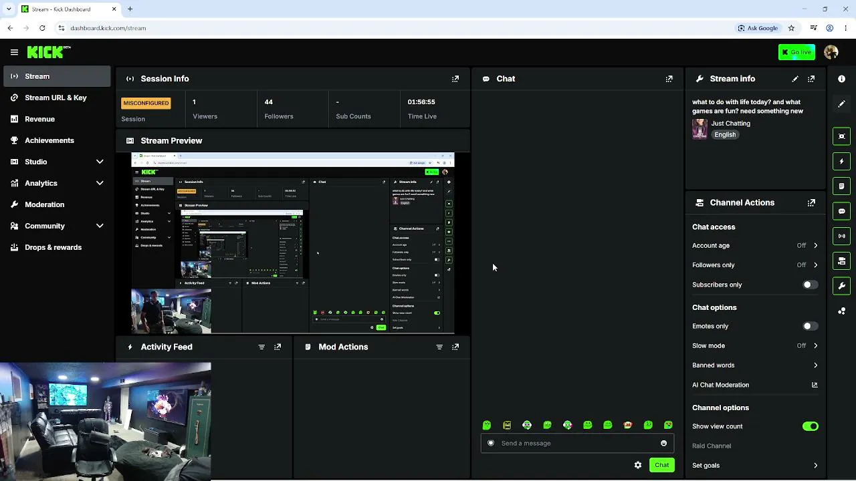Open AI Chat Moderation link

point(755,385)
